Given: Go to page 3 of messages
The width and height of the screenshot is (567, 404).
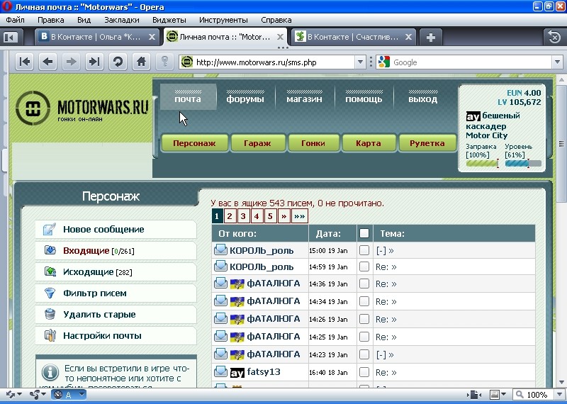Looking at the screenshot, I should tap(243, 216).
